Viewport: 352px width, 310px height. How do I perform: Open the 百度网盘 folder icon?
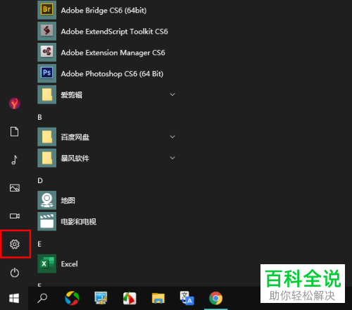[46, 137]
